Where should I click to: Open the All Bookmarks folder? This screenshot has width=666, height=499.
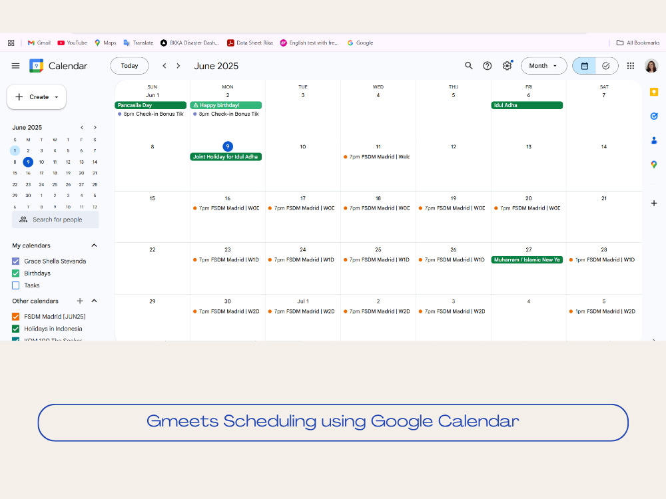pyautogui.click(x=638, y=43)
